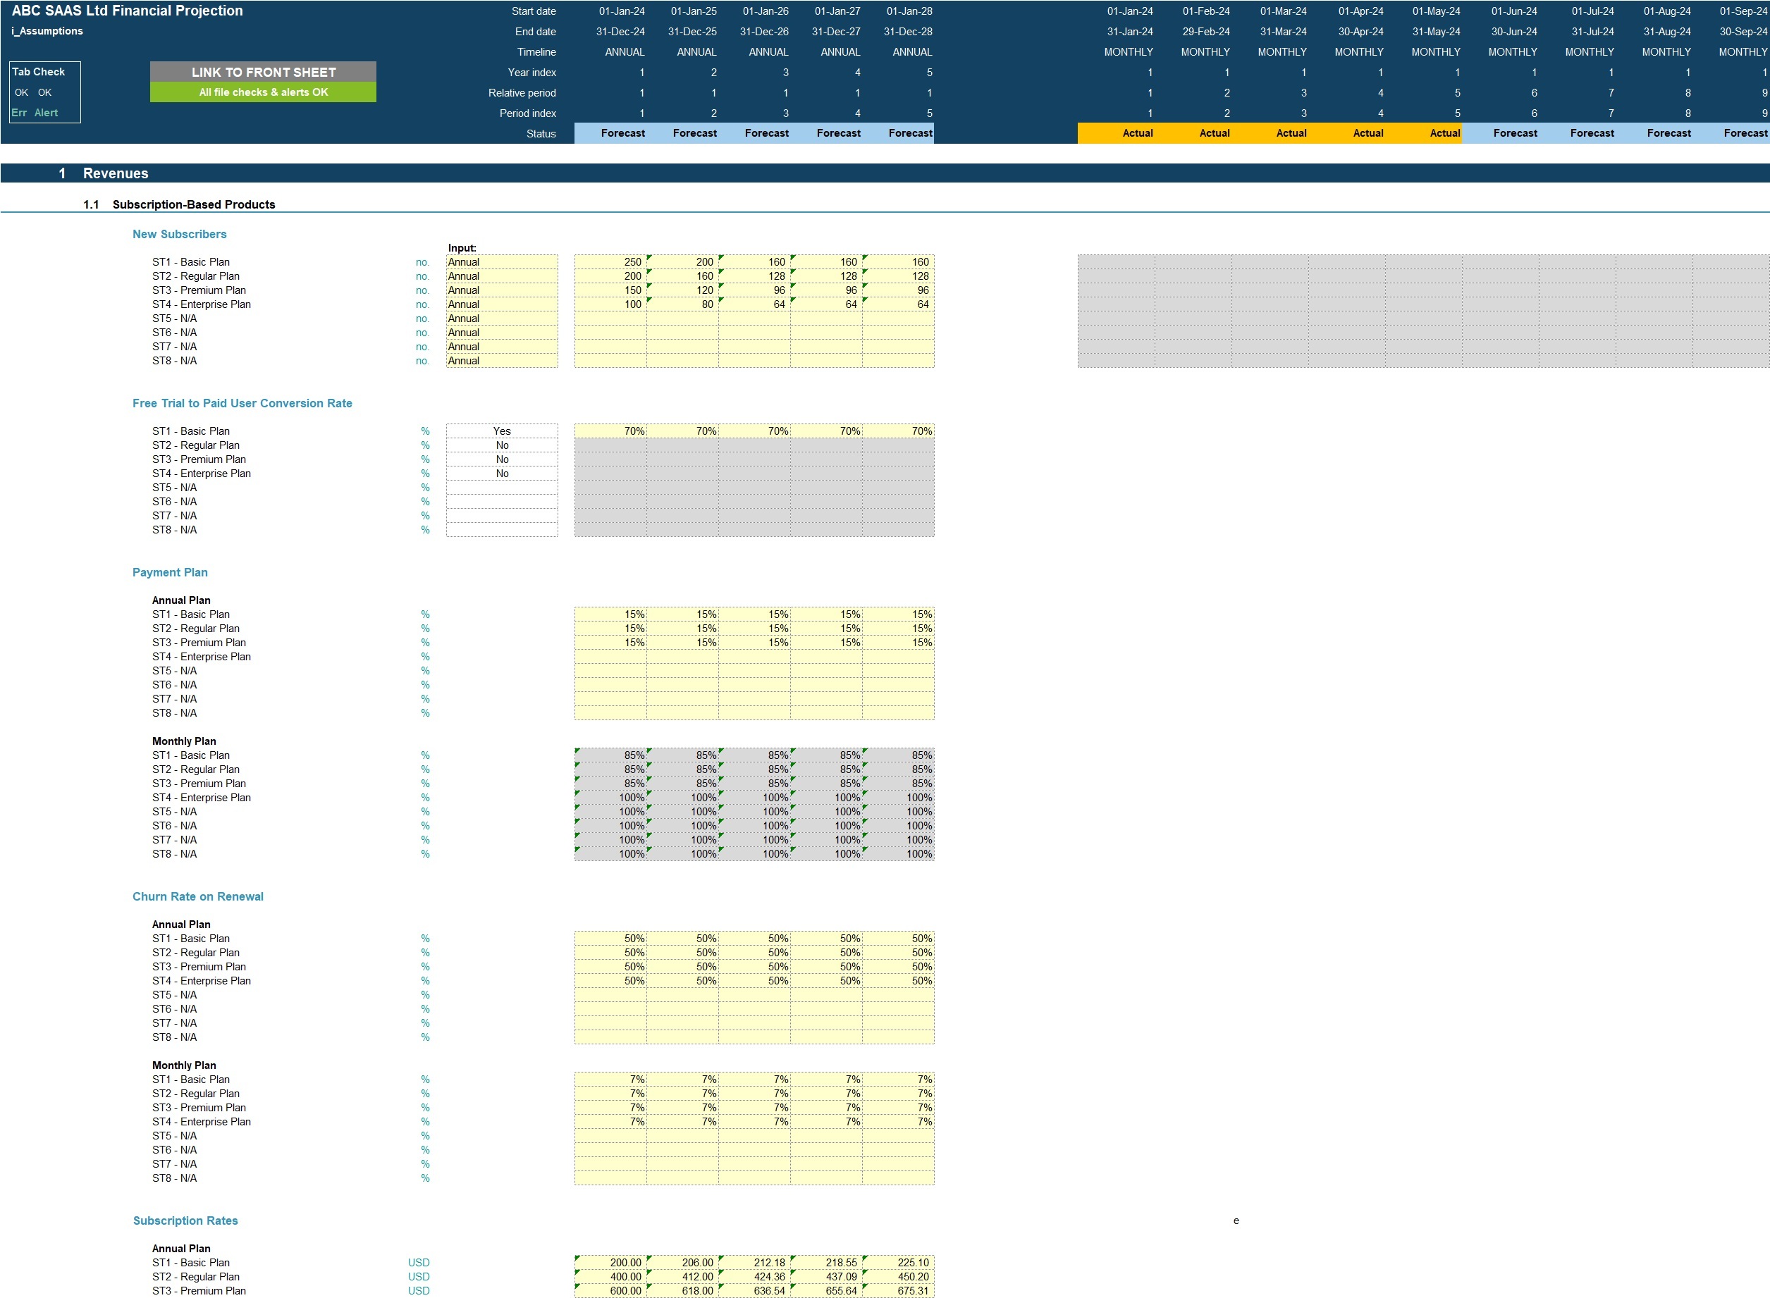1770x1298 pixels.
Task: Select the New Subscribers heading
Action: coord(179,234)
